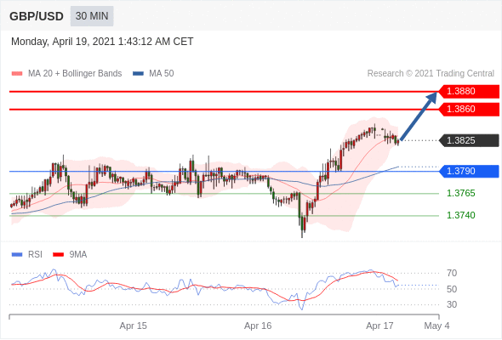The image size is (502, 340).
Task: Click the MA 20 + Bollinger Bands legend swatch
Action: (17, 74)
